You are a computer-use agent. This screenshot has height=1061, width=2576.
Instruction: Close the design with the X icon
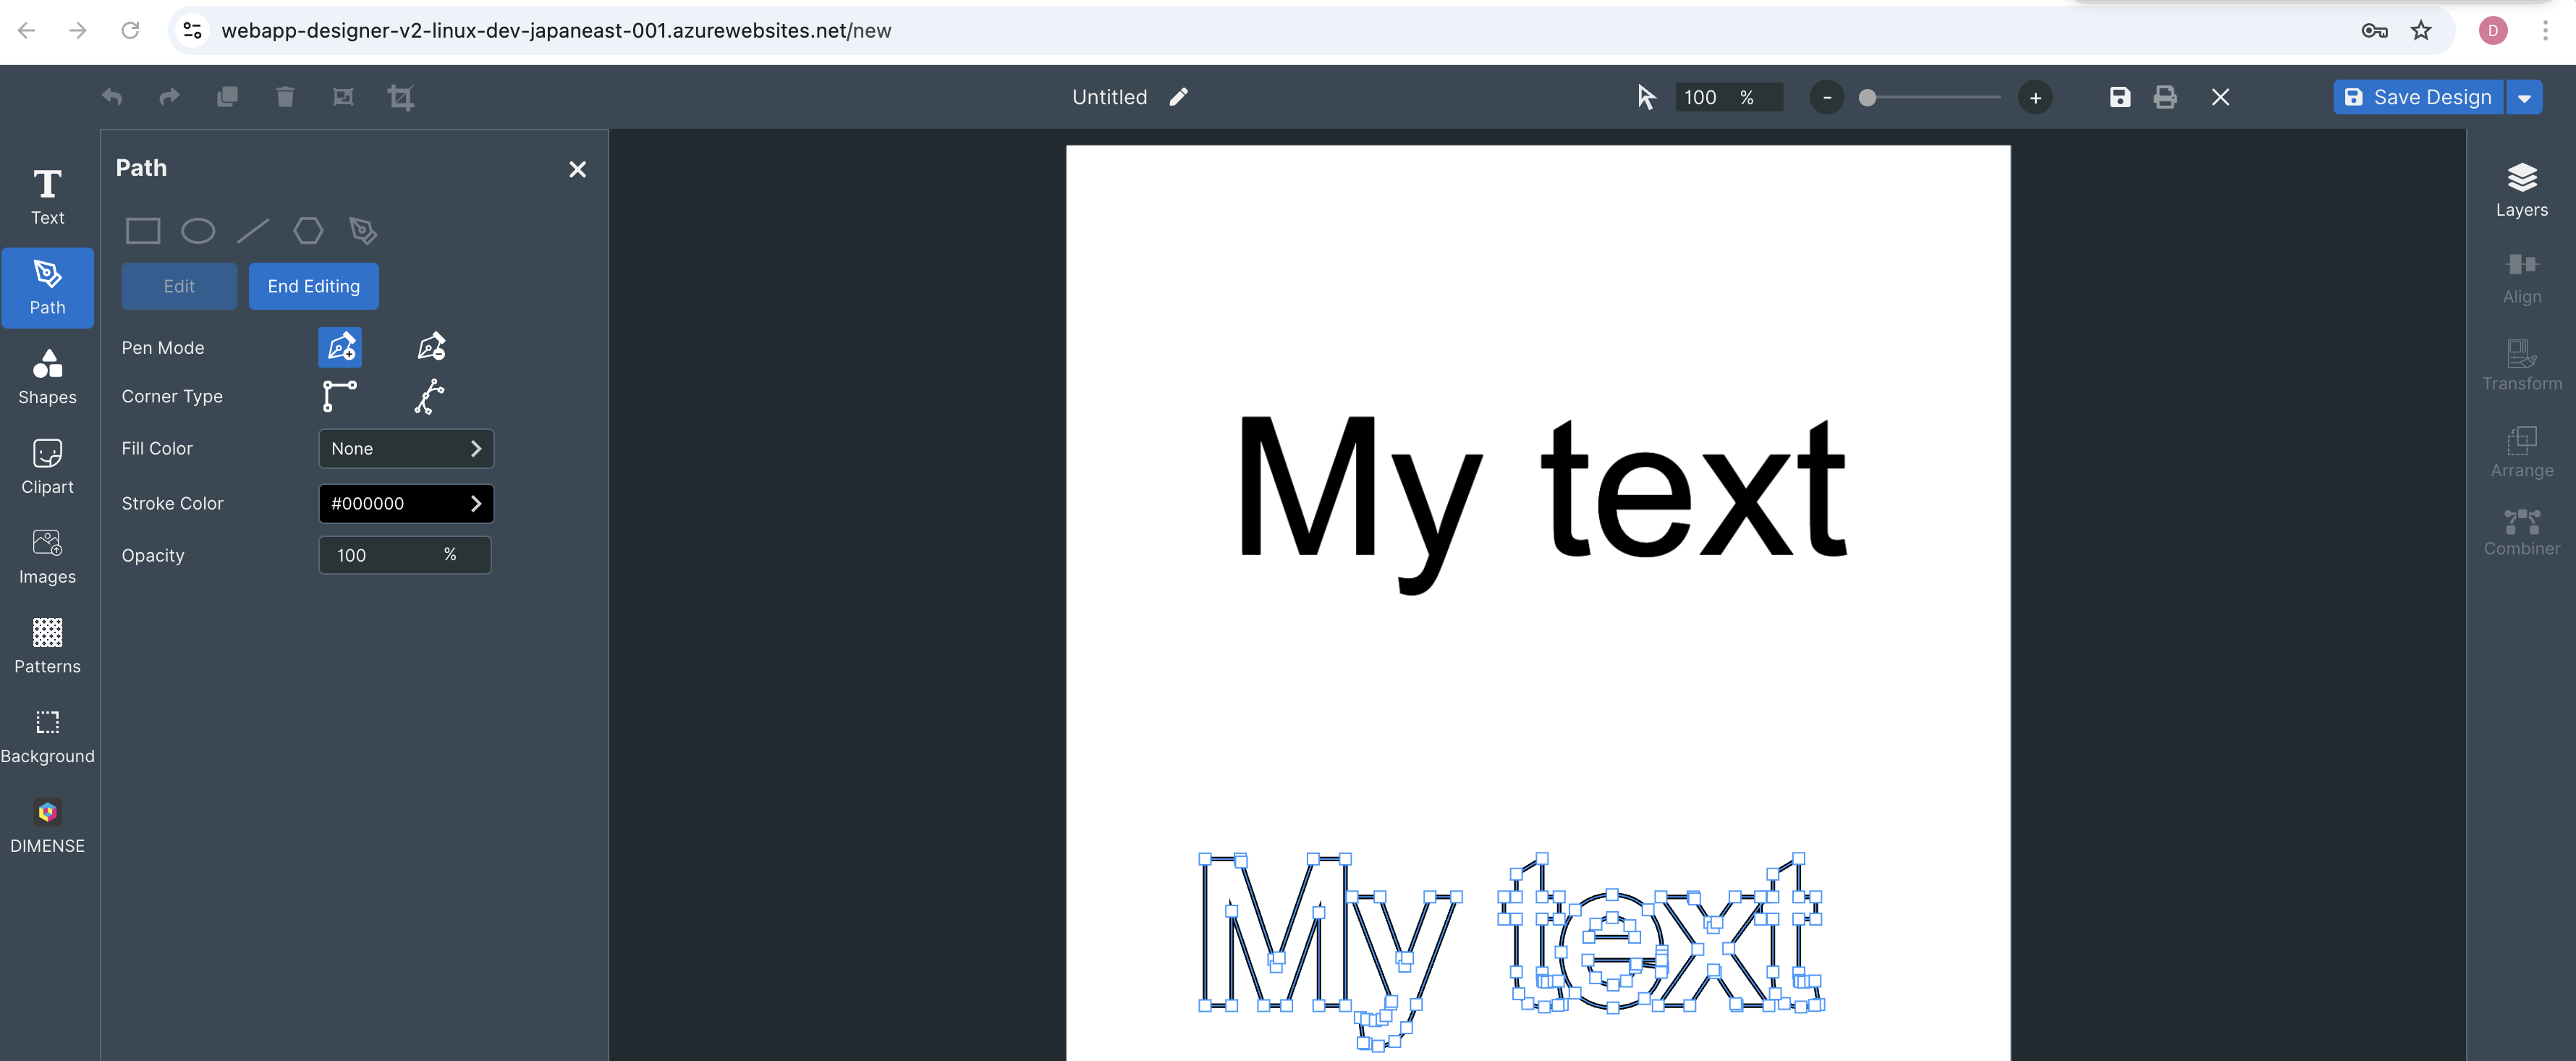[2220, 97]
